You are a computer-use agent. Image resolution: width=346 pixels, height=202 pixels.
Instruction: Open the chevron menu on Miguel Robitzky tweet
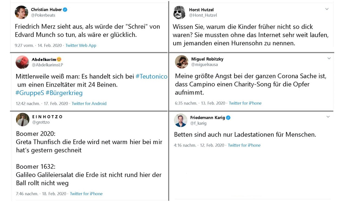tap(329, 58)
